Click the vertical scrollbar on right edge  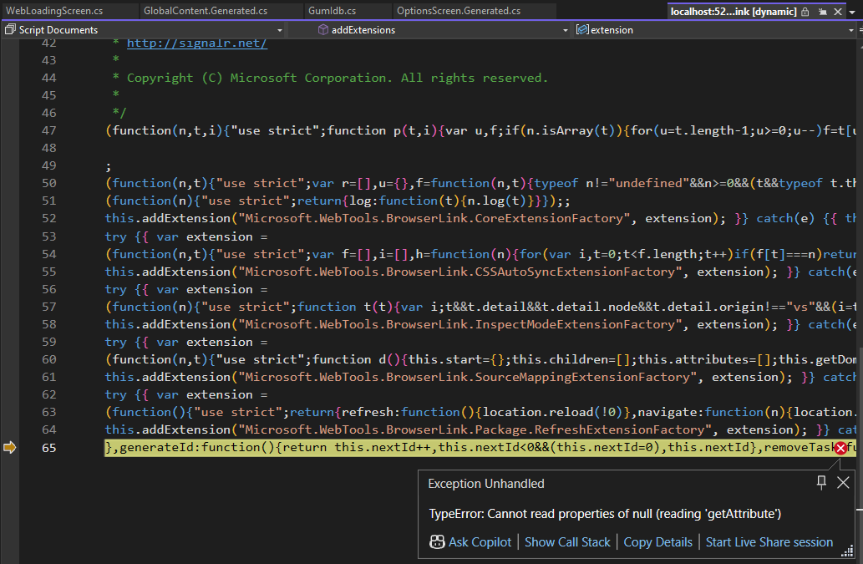(858, 251)
